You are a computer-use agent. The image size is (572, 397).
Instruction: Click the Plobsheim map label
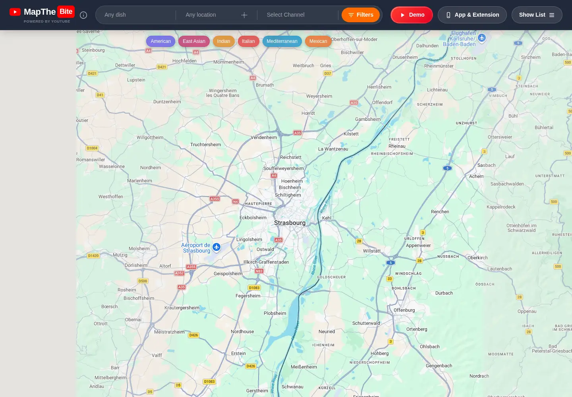(x=275, y=314)
